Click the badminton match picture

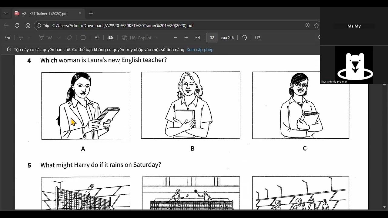coord(191,193)
